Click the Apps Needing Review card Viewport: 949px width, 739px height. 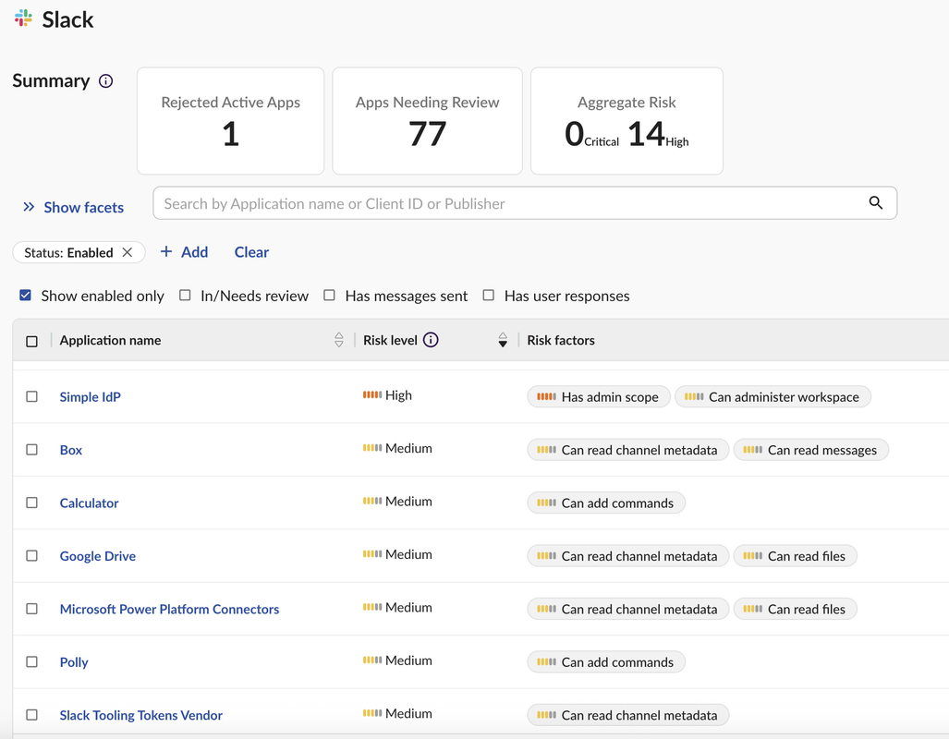coord(427,121)
